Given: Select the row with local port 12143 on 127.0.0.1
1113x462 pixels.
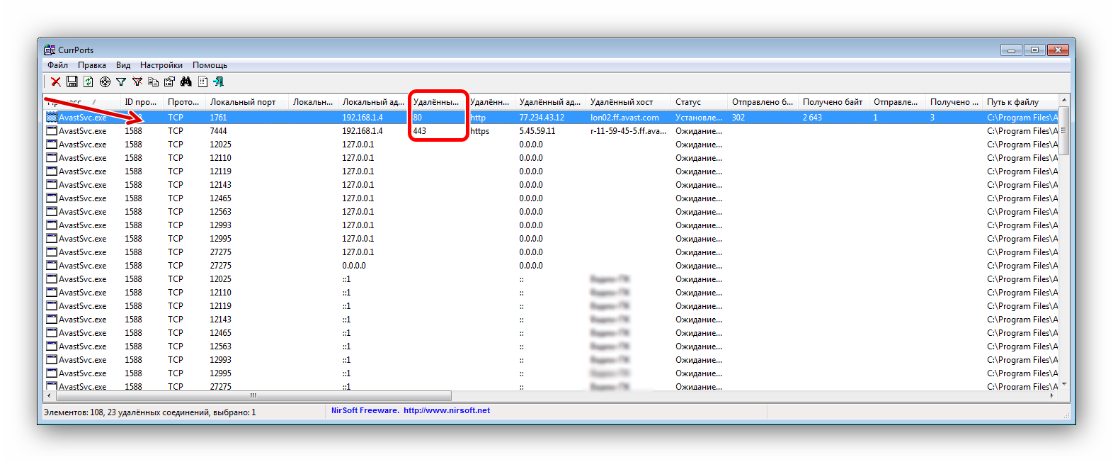Looking at the screenshot, I should pyautogui.click(x=552, y=185).
